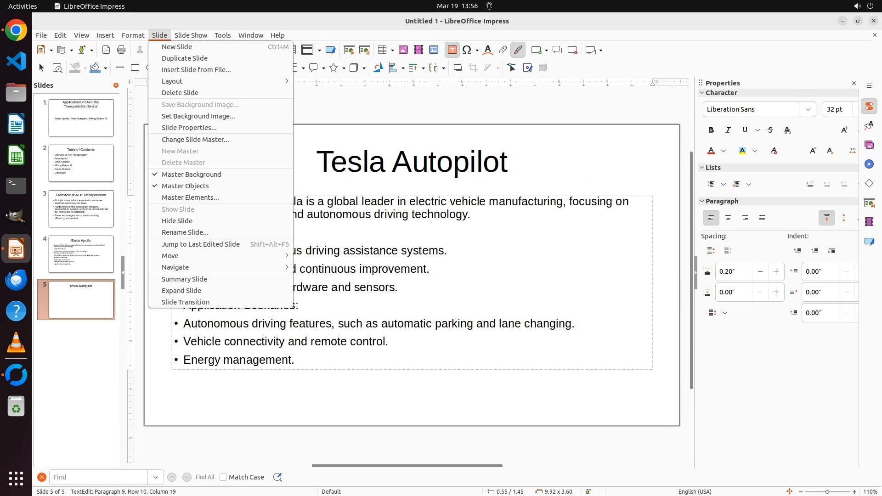Click the Bold formatting icon

[x=711, y=130]
